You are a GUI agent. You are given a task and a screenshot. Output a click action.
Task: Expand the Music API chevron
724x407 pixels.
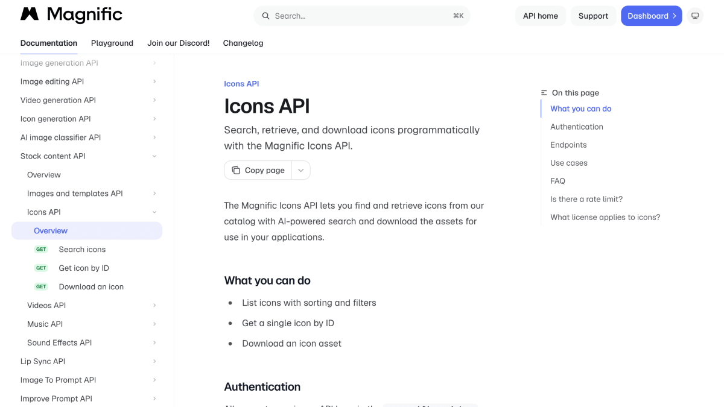154,324
